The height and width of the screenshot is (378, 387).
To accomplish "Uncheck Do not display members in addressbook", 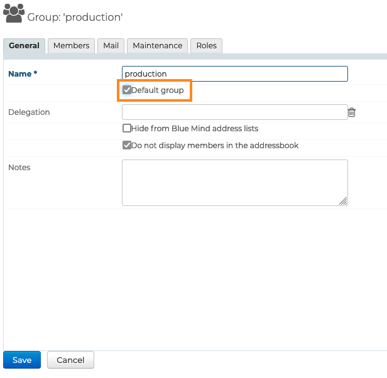I will click(127, 146).
